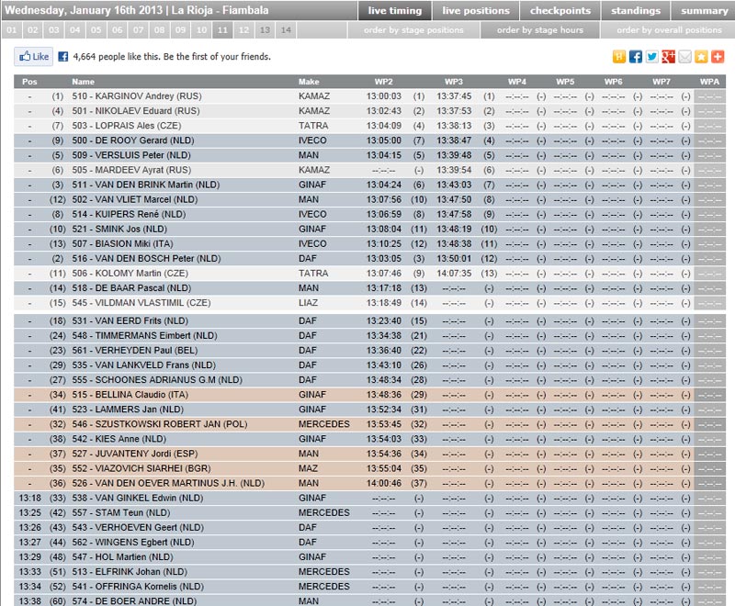This screenshot has height=606, width=735.
Task: Click the WP2 column header
Action: click(383, 82)
